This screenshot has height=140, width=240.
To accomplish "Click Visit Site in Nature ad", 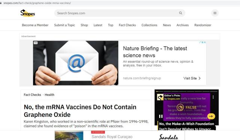I will [192, 78].
